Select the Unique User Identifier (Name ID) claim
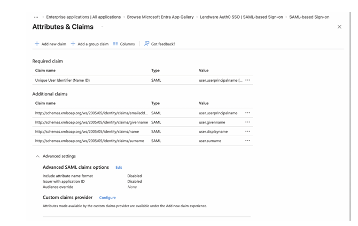Image resolution: width=358 pixels, height=226 pixels. click(61, 80)
